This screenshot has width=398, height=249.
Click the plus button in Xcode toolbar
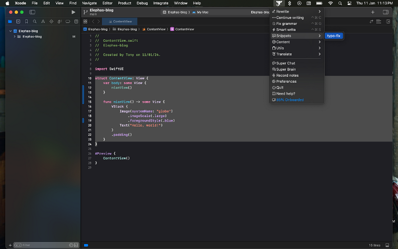[x=373, y=11]
